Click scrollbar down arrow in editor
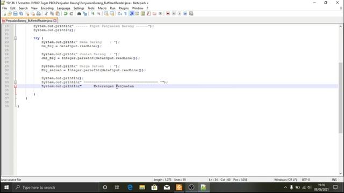The height and width of the screenshot is (193, 344). point(340,174)
